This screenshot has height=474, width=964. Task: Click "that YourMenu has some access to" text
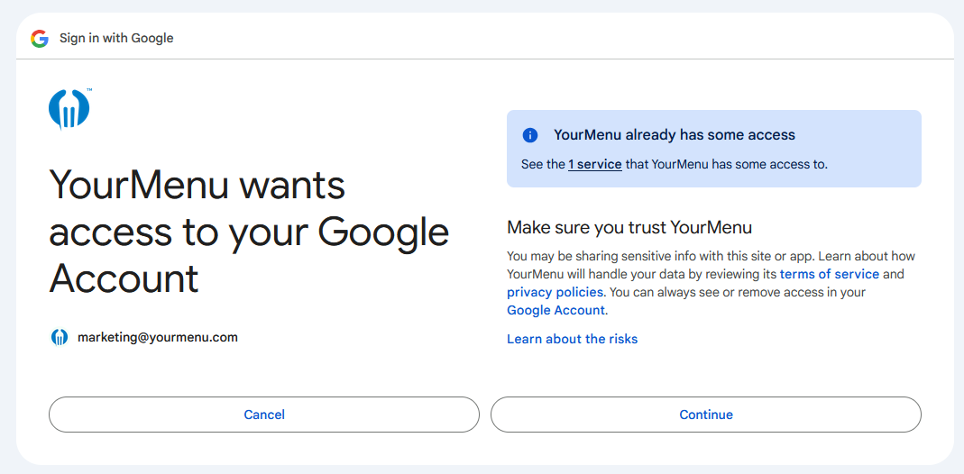coord(727,165)
